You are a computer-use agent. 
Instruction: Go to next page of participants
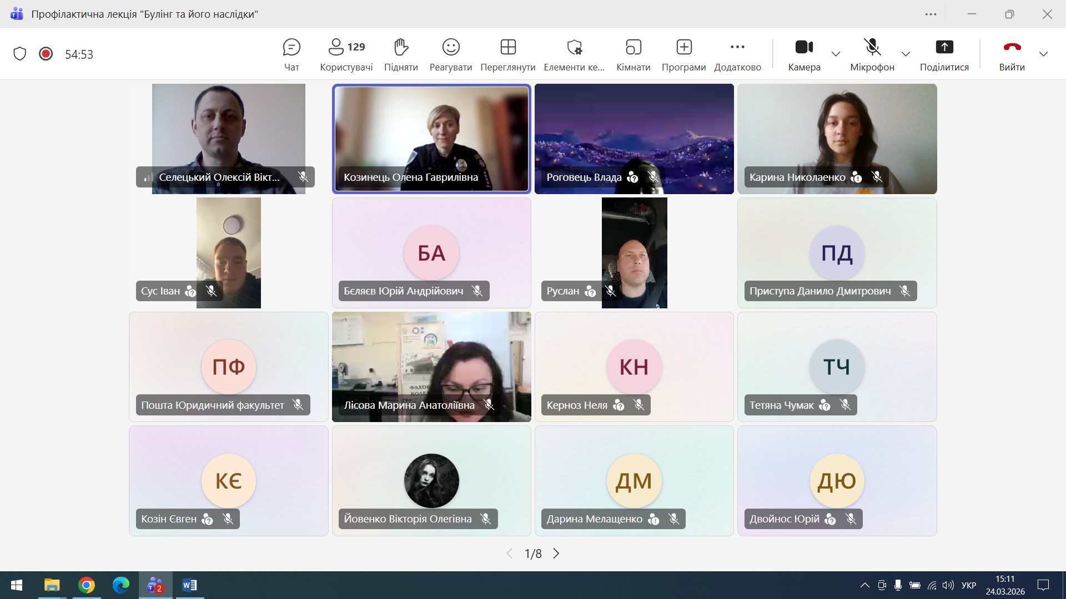[x=556, y=554]
